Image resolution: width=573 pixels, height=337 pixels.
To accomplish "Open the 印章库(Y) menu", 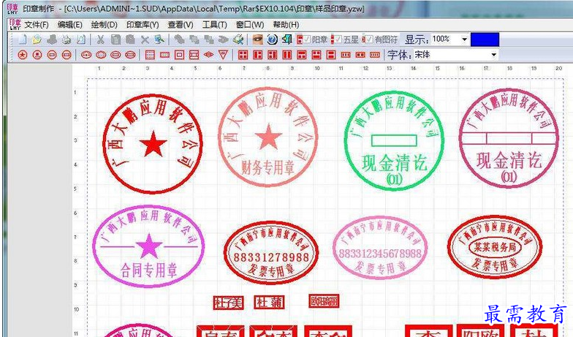I will point(143,25).
